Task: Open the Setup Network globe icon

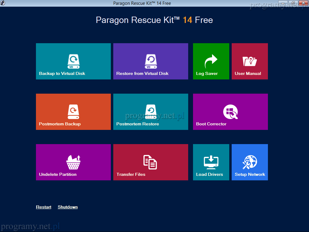Action: [249, 162]
